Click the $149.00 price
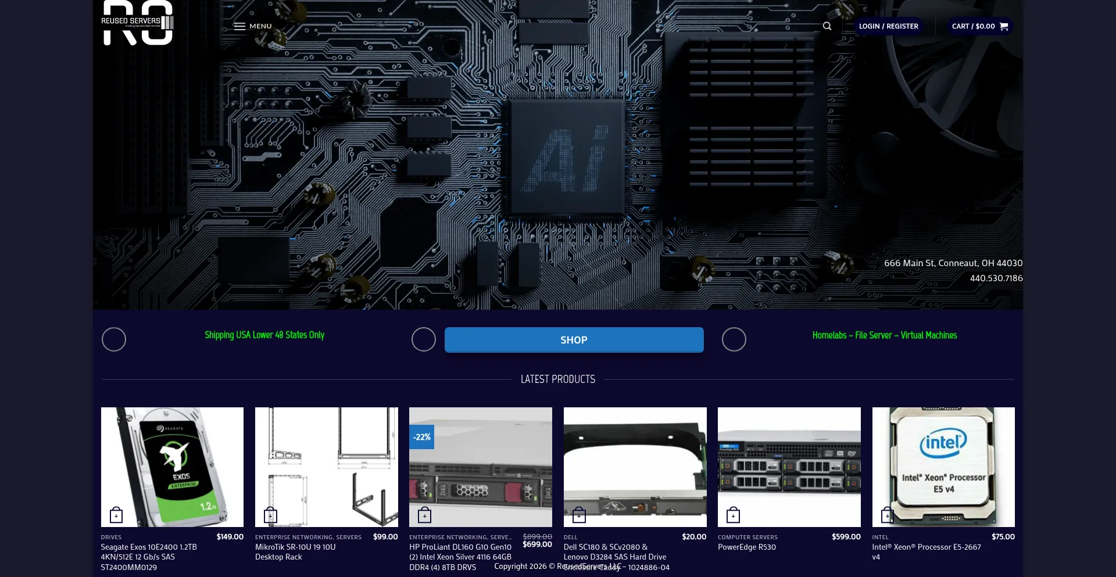1116x577 pixels. (x=230, y=537)
